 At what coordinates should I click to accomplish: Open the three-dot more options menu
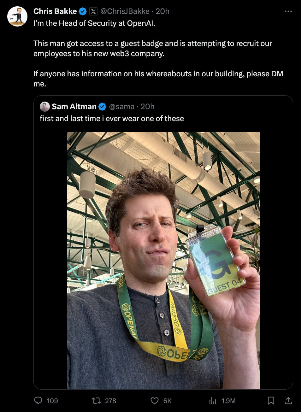288,11
